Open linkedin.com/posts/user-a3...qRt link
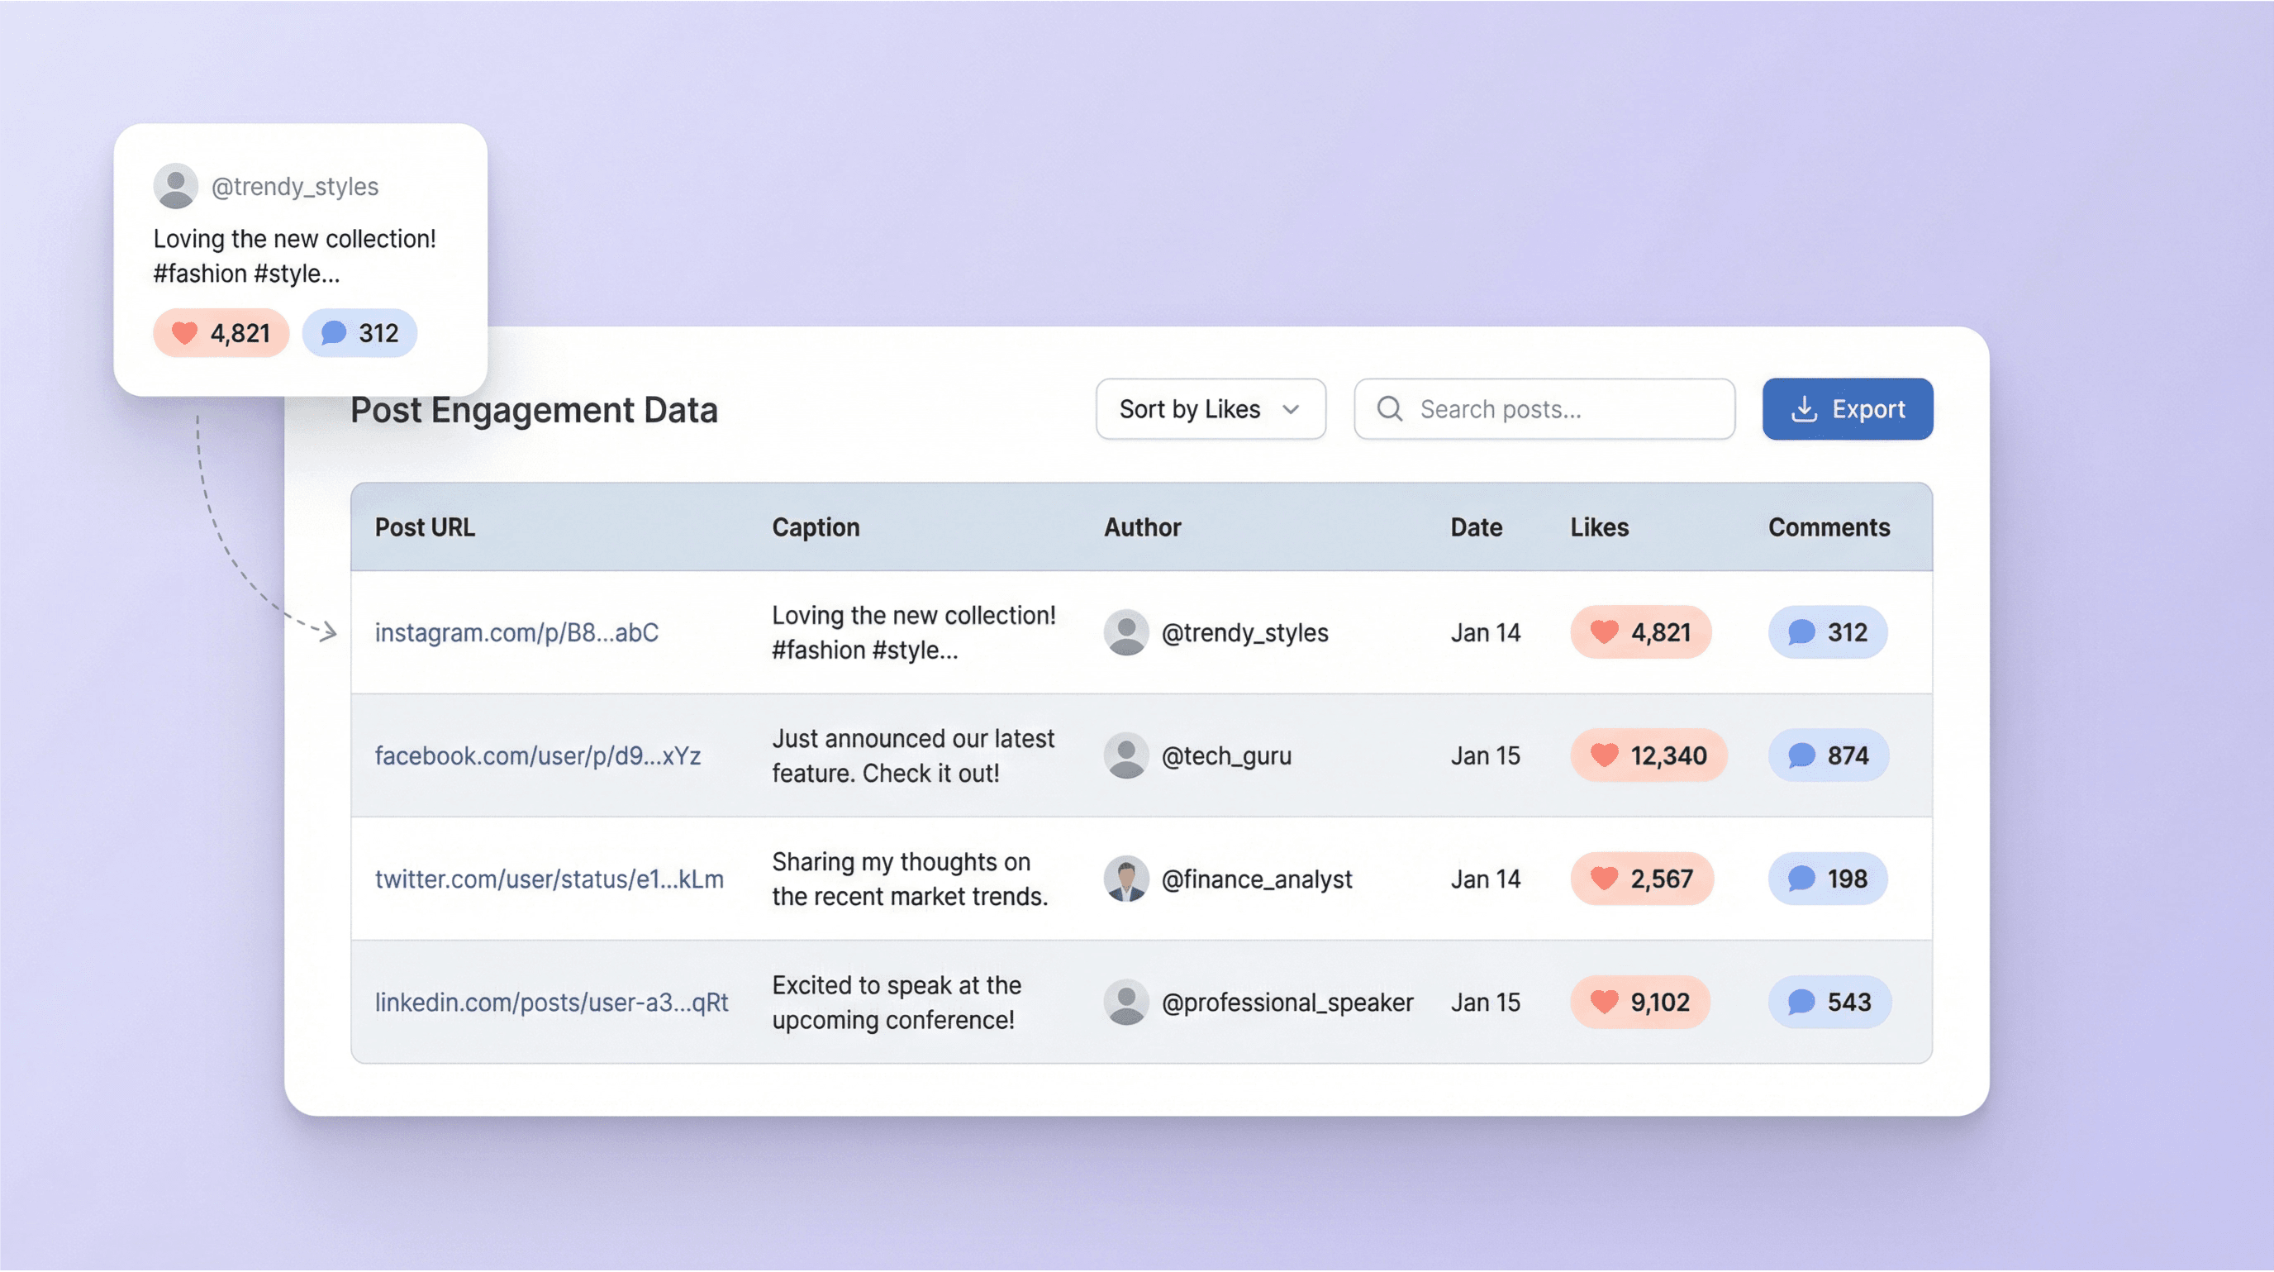The height and width of the screenshot is (1272, 2274). pyautogui.click(x=551, y=1002)
